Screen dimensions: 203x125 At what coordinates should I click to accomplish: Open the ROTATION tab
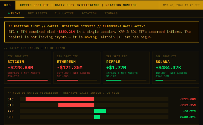click(x=89, y=13)
